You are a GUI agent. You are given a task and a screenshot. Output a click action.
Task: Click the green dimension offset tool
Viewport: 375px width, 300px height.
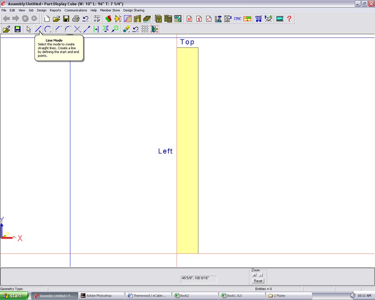(96, 29)
